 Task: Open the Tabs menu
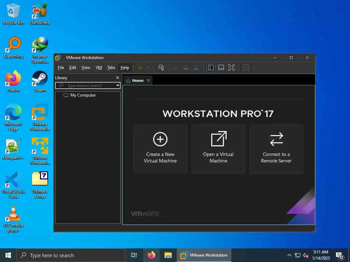point(111,68)
